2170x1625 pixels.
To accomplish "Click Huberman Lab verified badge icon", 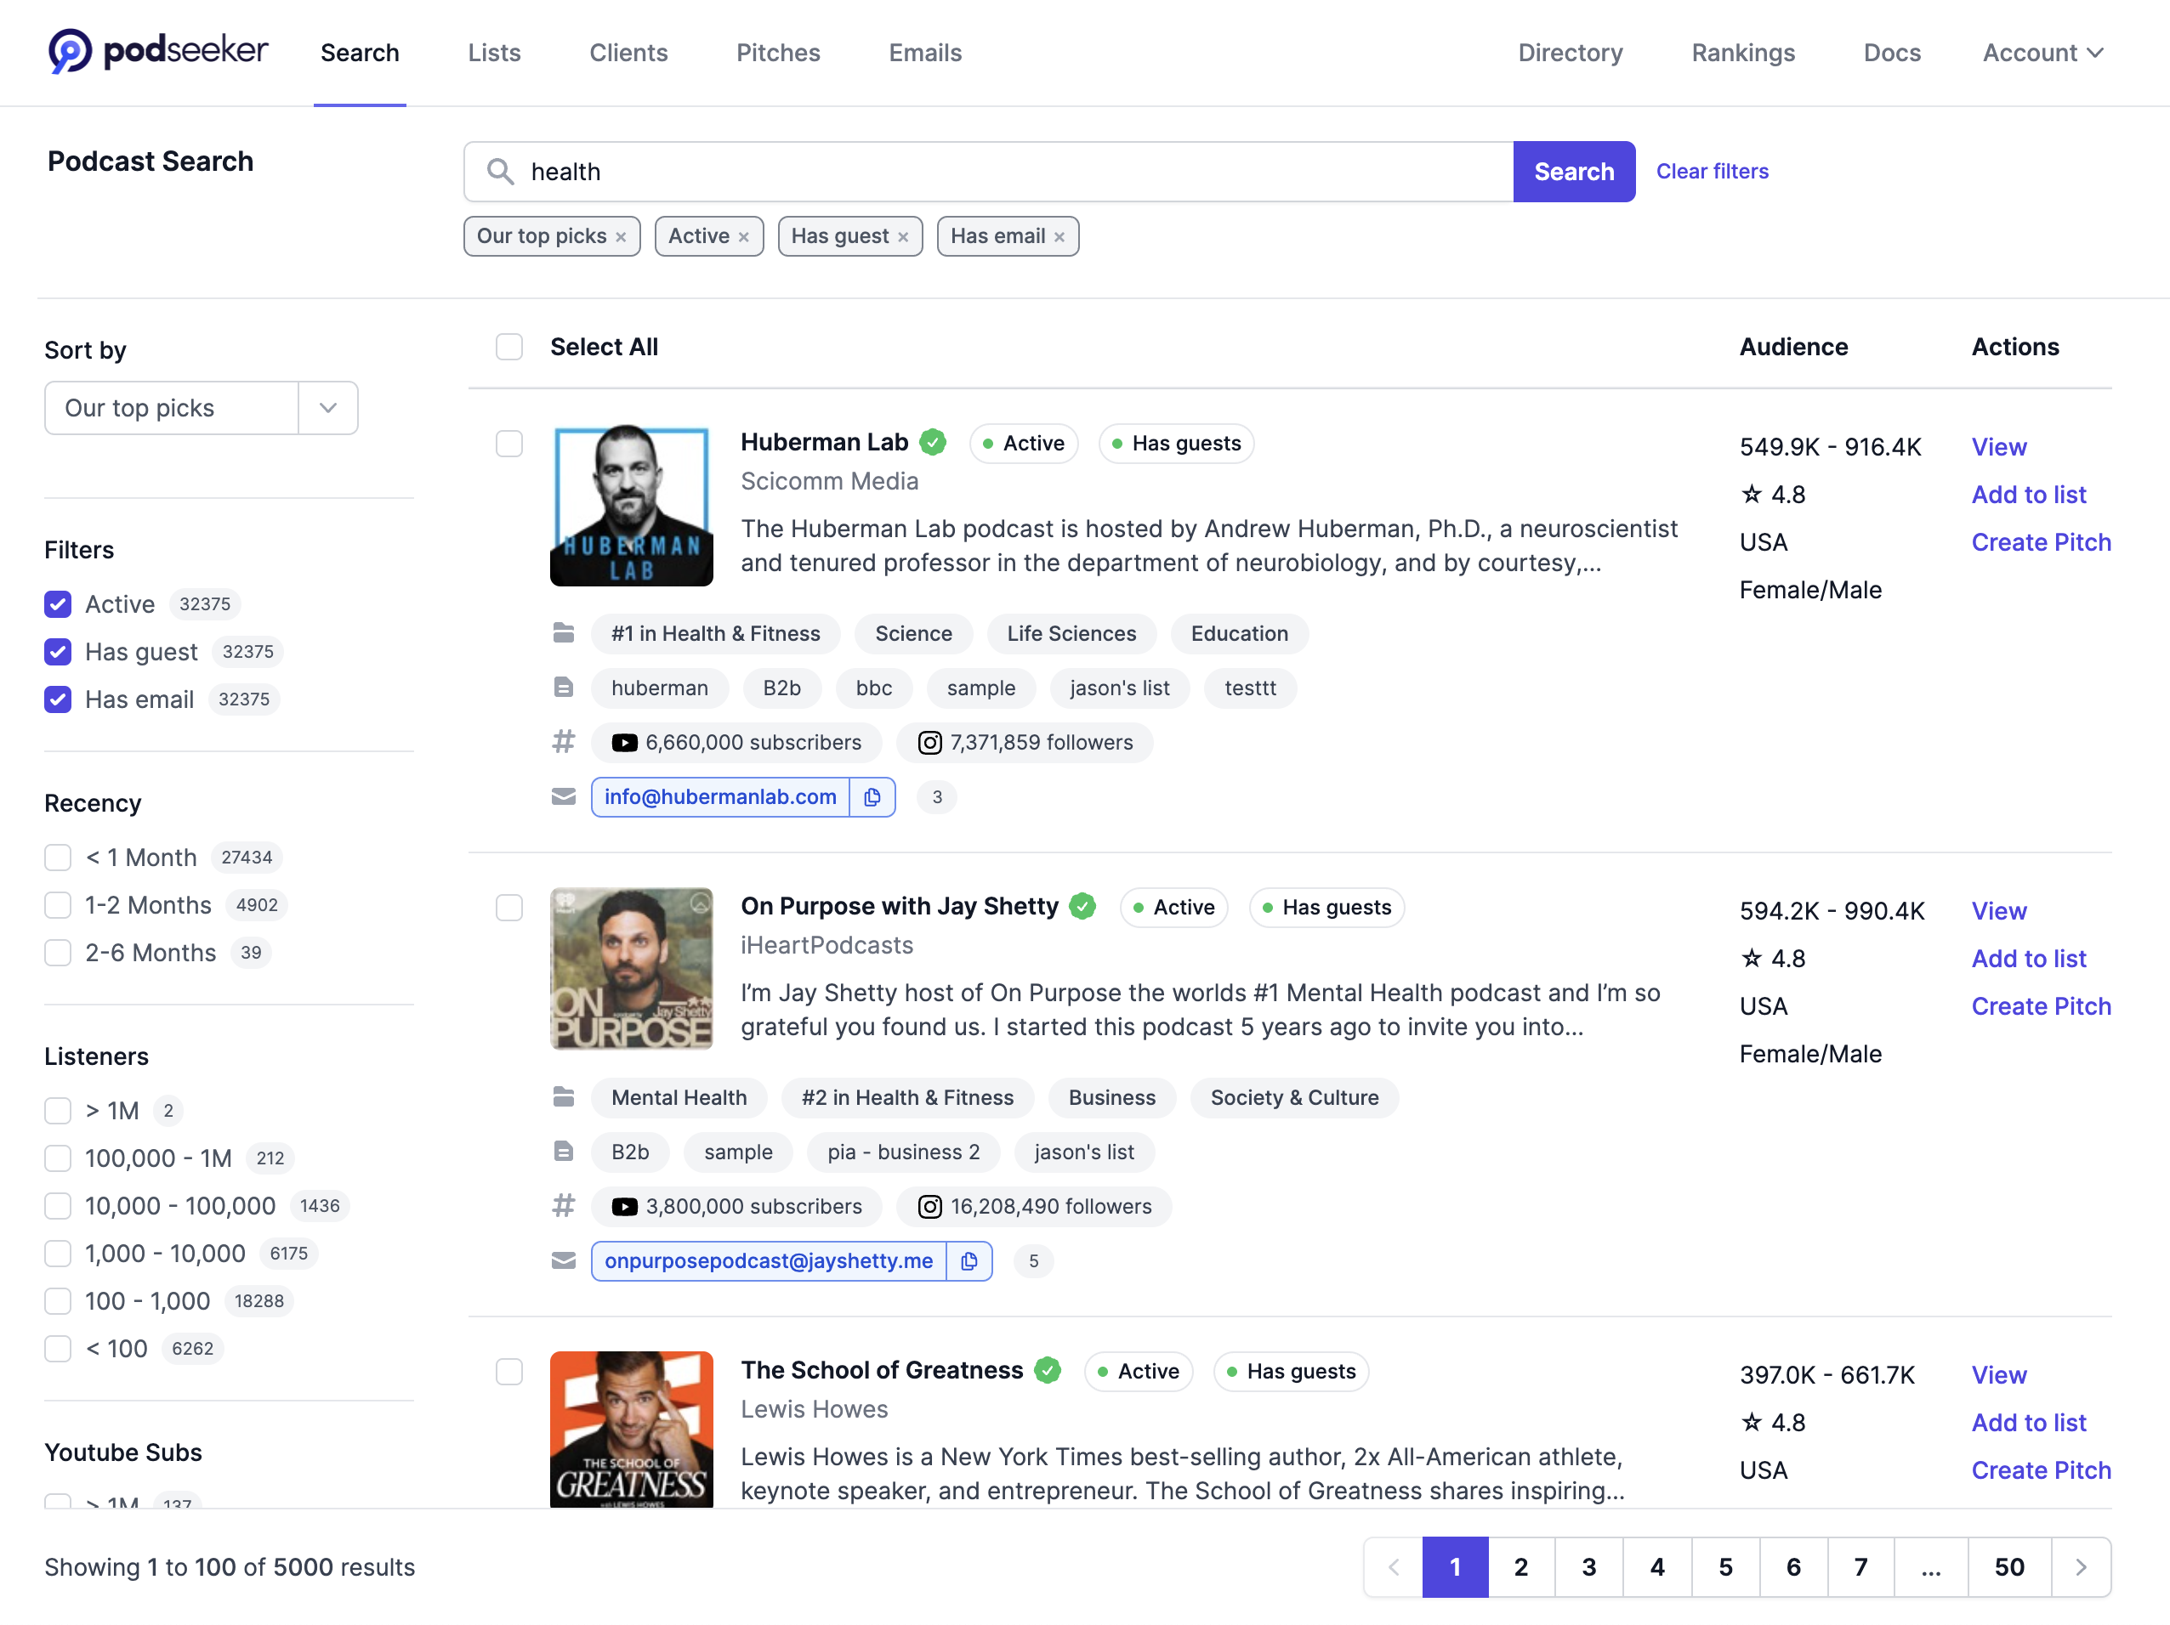I will 933,442.
